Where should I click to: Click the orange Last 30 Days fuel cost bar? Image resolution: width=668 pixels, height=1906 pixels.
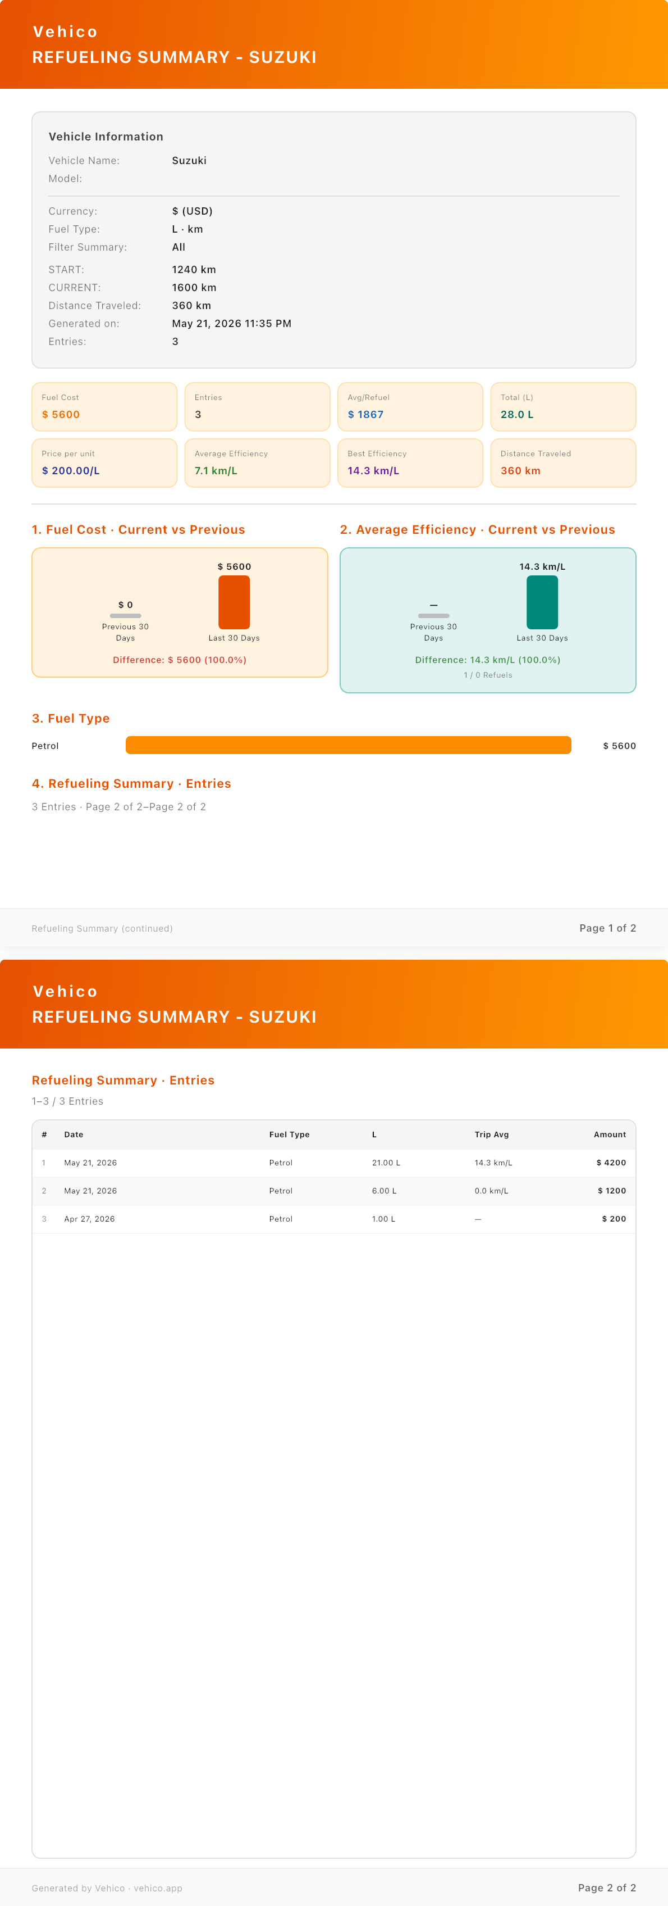click(x=234, y=602)
